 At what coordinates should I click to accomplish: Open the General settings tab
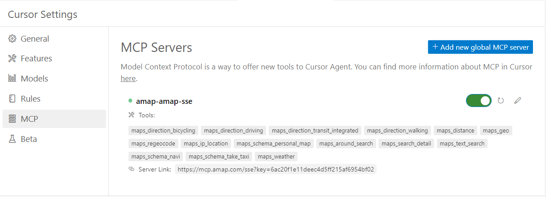(35, 39)
